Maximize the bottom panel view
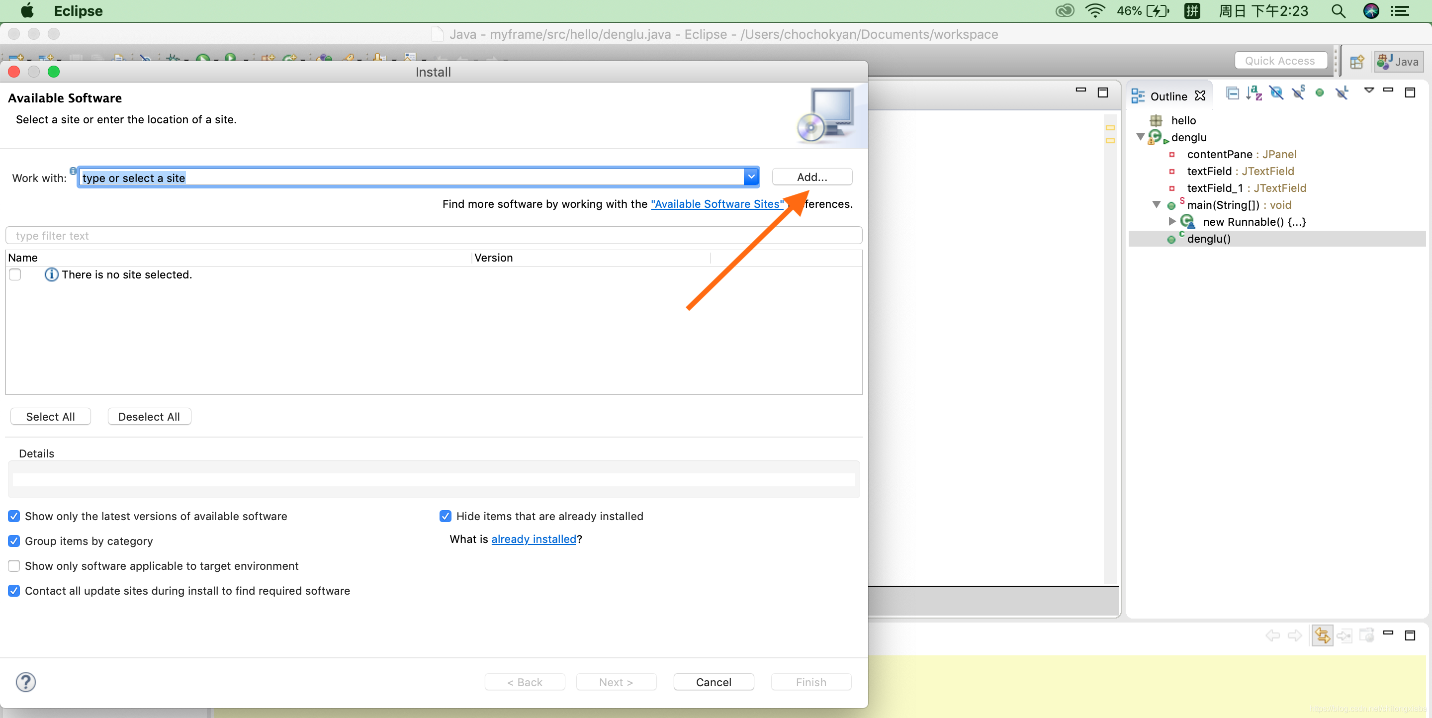This screenshot has width=1432, height=718. 1410,635
